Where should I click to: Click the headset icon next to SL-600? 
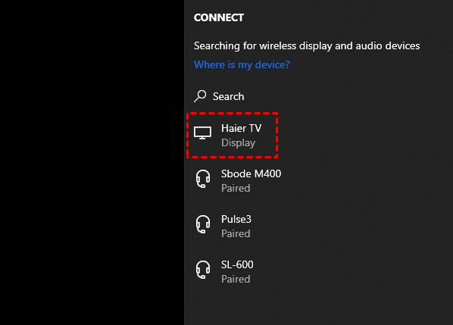click(x=203, y=270)
